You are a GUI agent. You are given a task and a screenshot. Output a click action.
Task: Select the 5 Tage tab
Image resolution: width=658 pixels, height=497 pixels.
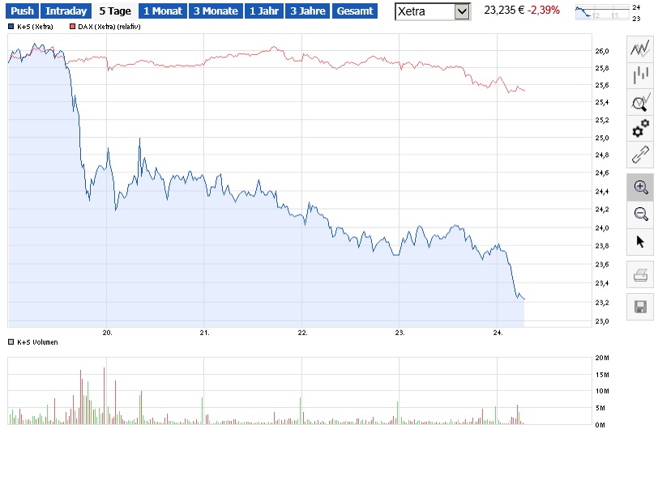pyautogui.click(x=115, y=11)
